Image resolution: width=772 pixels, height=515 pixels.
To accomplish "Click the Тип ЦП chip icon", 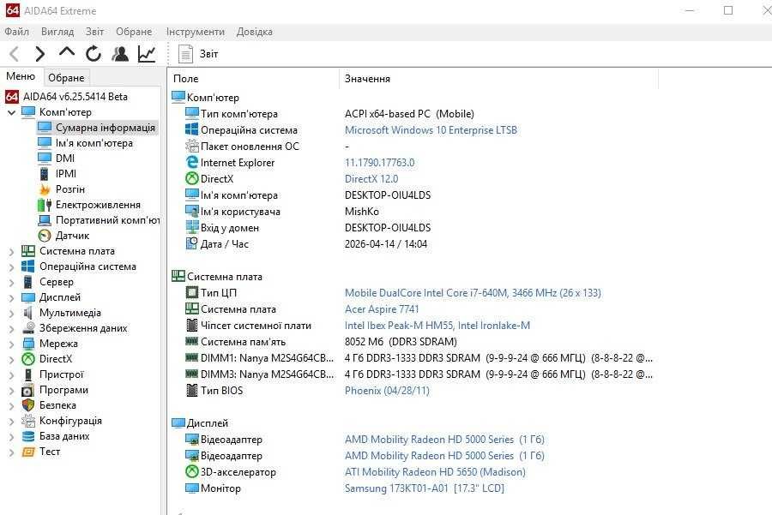I will tap(191, 293).
